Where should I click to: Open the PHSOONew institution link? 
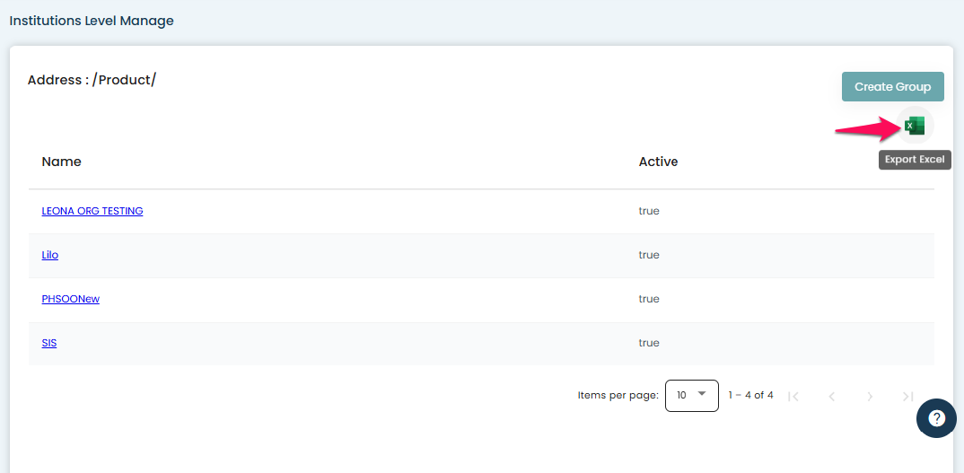(x=71, y=299)
